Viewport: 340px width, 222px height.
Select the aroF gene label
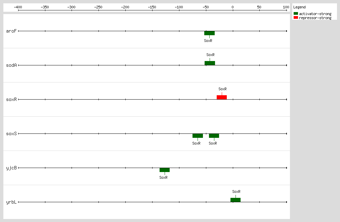pyautogui.click(x=11, y=31)
